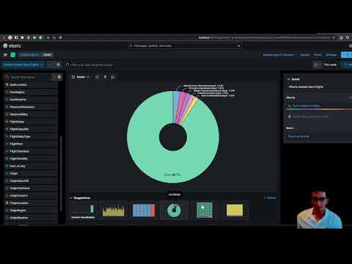Select the solid yellow suggestion thumbnail
Viewport: 352px width, 264px height.
pos(235,210)
